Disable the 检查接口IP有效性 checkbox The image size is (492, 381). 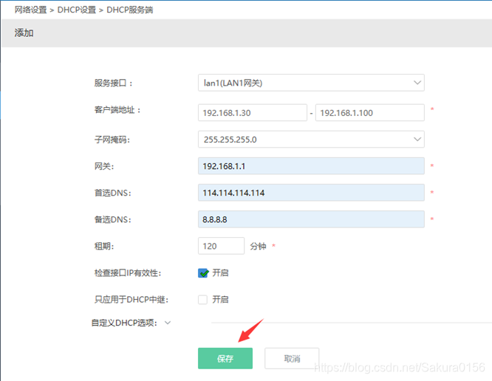[203, 272]
